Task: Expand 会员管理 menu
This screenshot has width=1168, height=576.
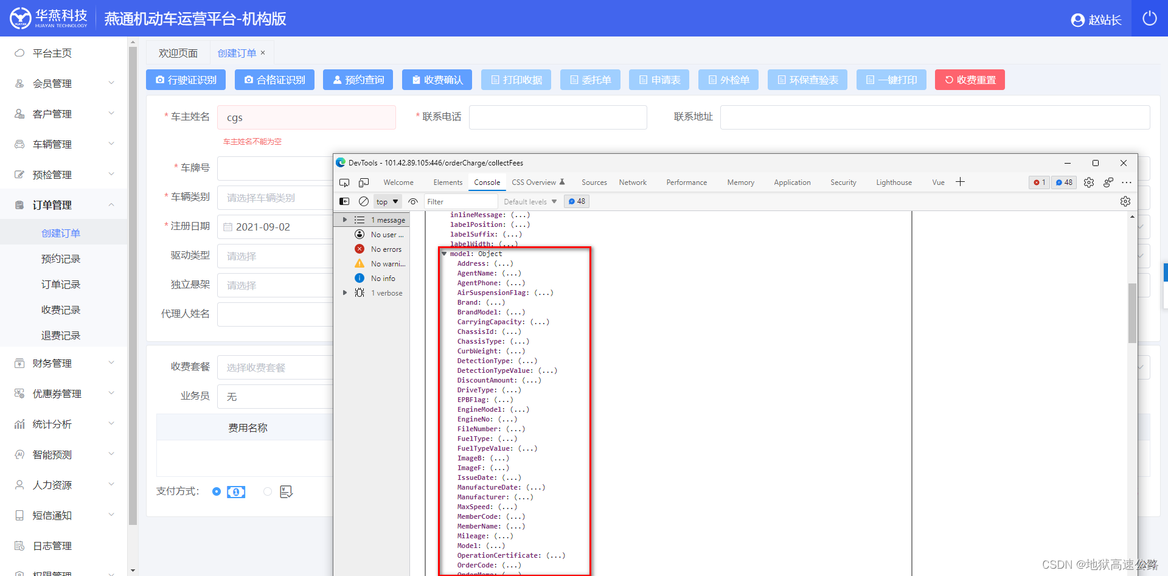Action: pos(64,83)
